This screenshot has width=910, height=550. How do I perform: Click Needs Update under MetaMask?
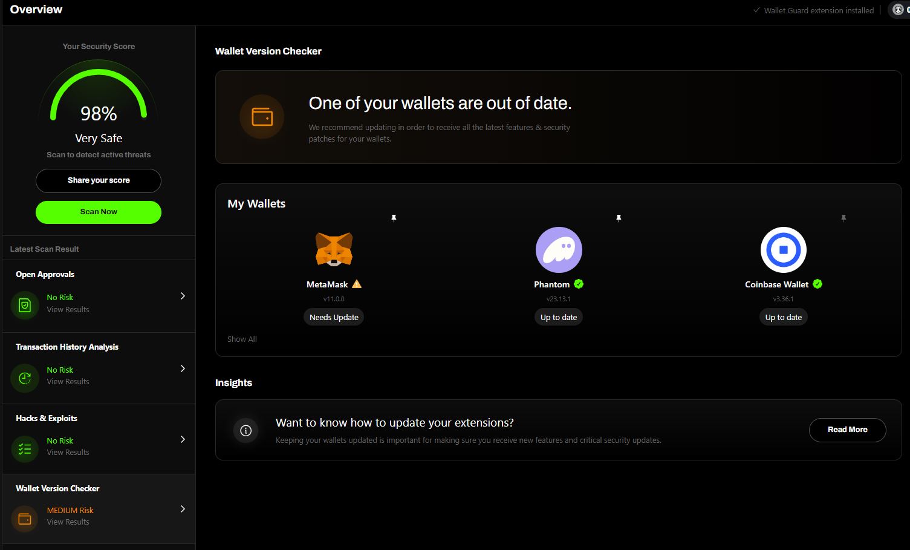click(x=333, y=316)
